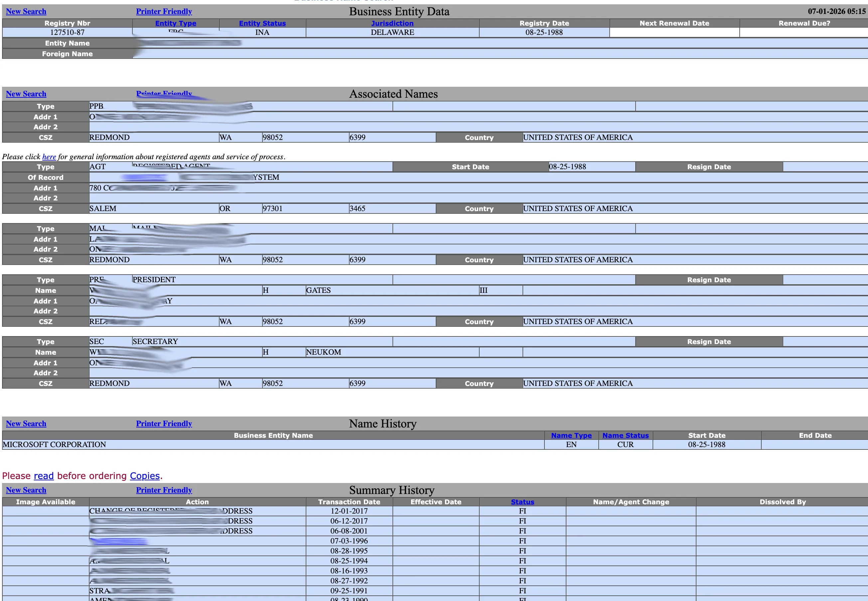Click Name History start date 08-25-1988
Screen dimensions: 868x601
point(707,444)
